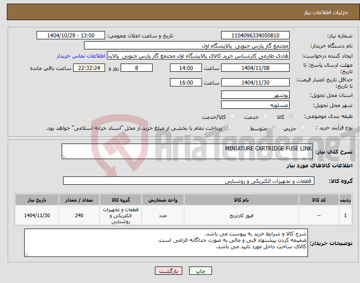Toggle the اسناد خزانه اسلامی payment checkbox

tap(229, 127)
